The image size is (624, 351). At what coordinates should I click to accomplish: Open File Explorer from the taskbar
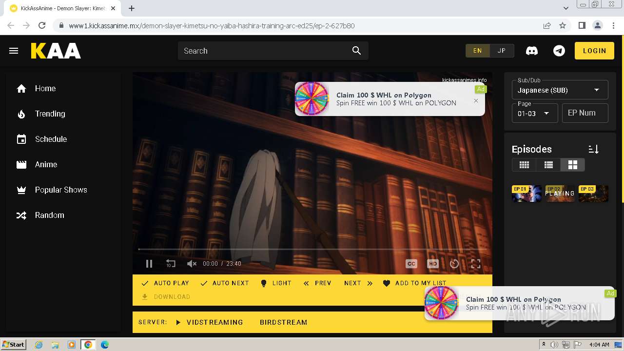tap(55, 345)
